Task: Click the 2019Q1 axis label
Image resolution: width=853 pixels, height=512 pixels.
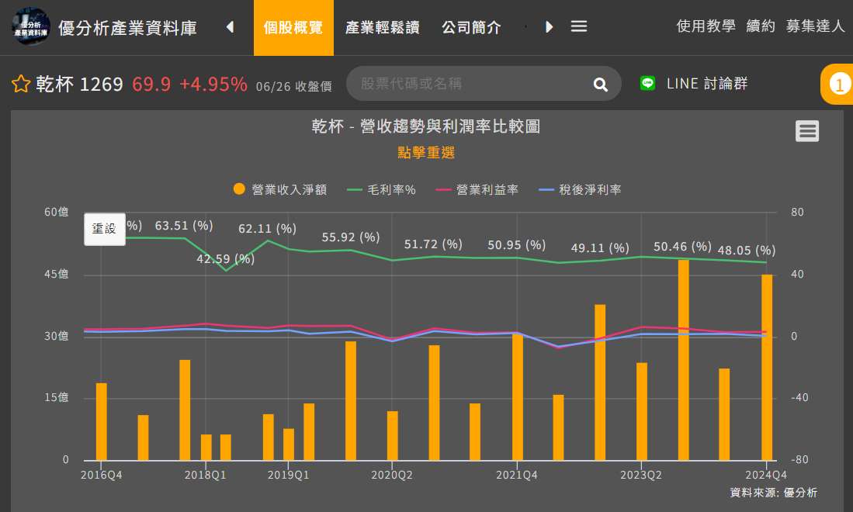Action: click(288, 475)
